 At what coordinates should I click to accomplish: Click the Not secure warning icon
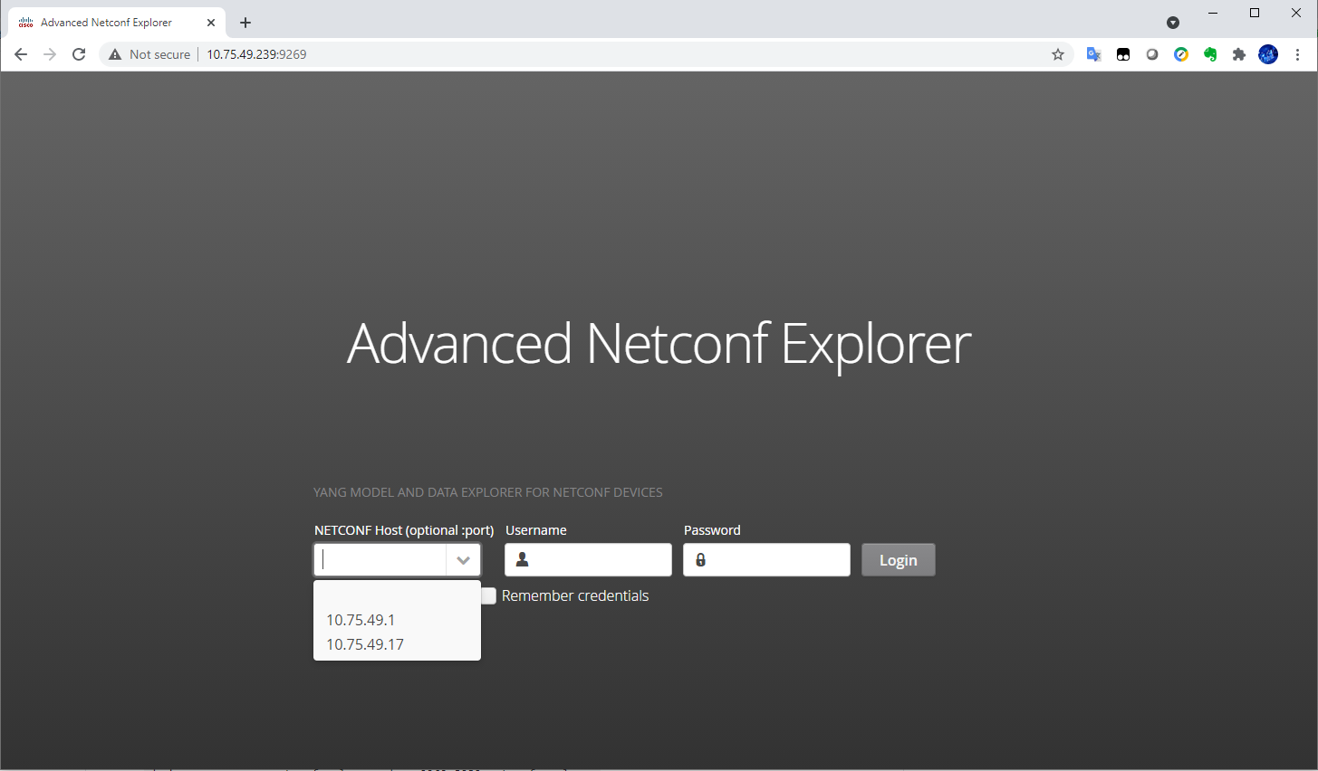pyautogui.click(x=115, y=54)
